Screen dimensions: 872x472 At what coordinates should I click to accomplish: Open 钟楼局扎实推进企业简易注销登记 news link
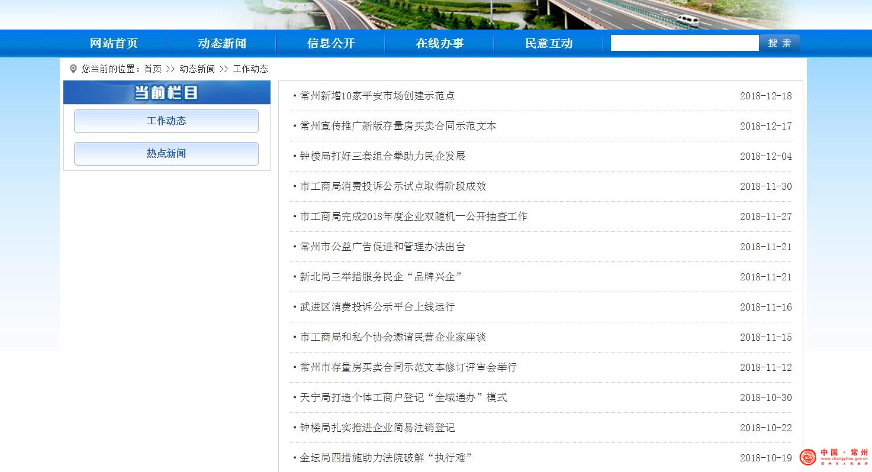[377, 428]
